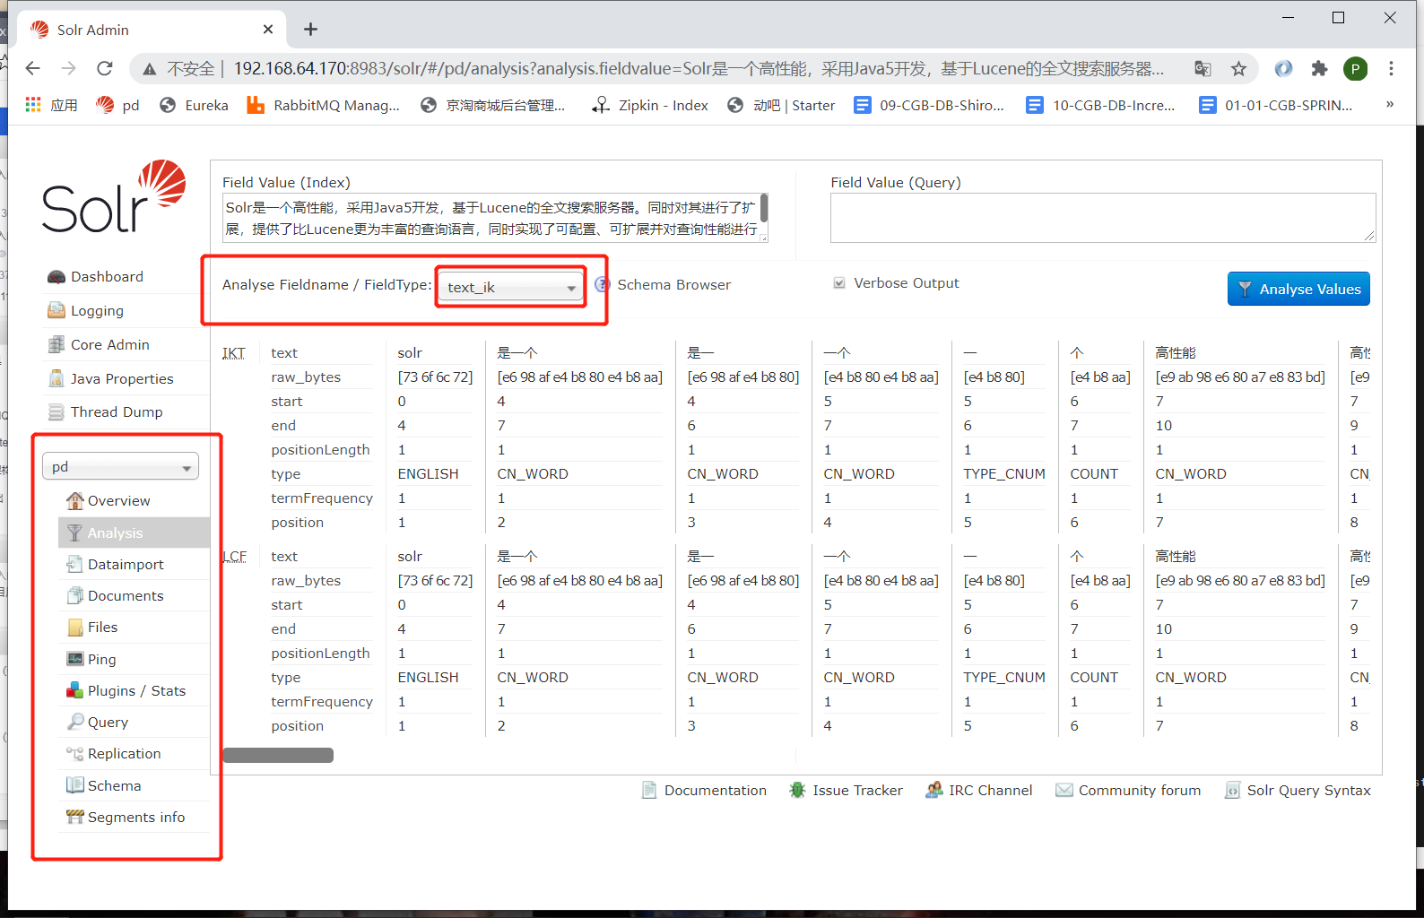Screen dimensions: 1424x918
Task: Click the TYPE_CNUM cell in IKT section
Action: [1004, 474]
